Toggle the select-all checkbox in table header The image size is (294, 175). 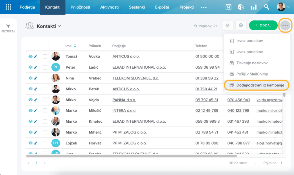point(45,46)
